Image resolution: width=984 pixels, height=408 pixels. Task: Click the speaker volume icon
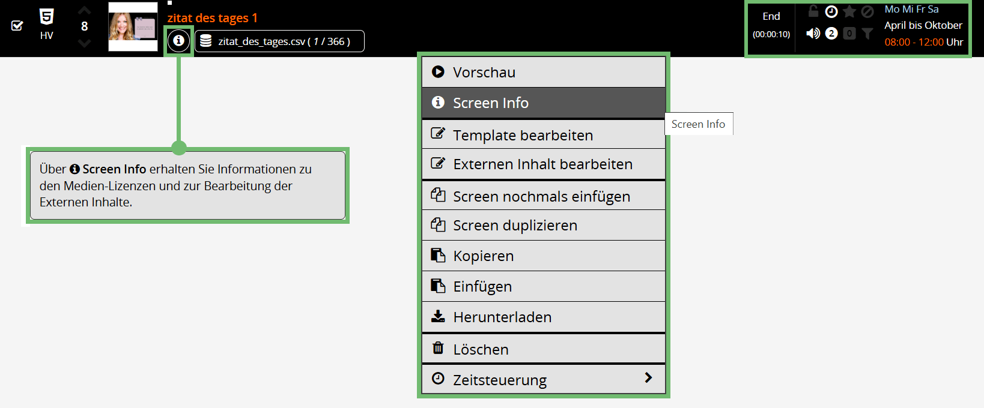(x=813, y=34)
